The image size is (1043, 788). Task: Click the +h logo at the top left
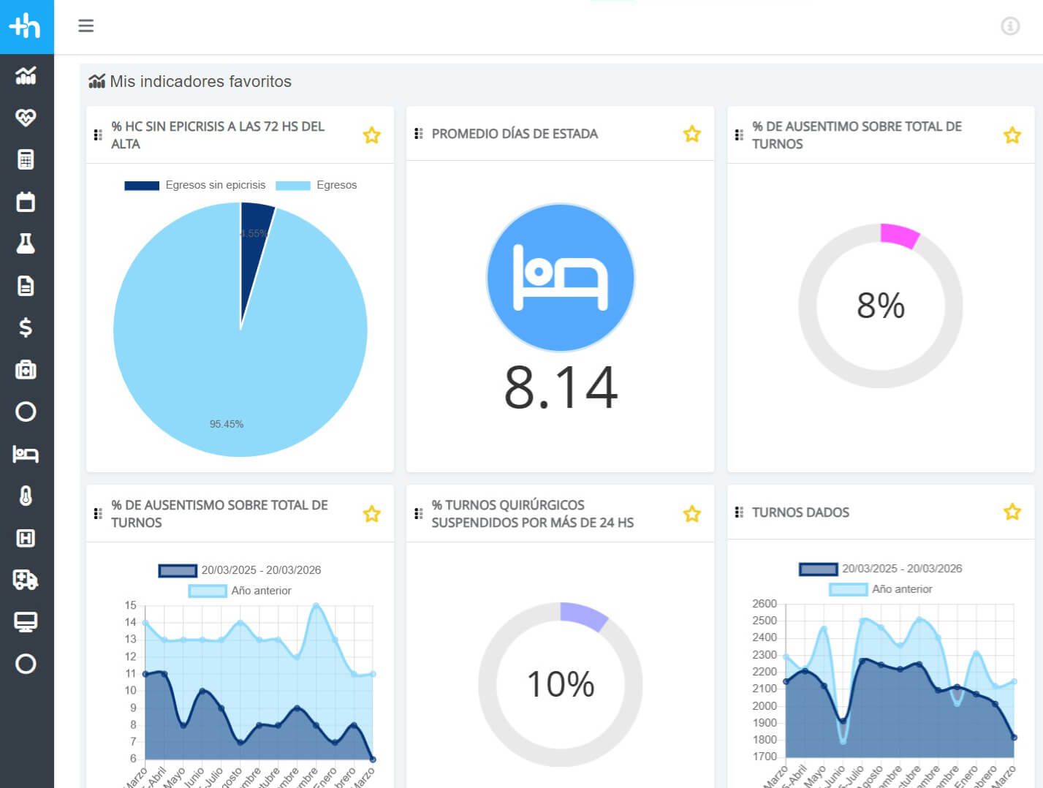click(26, 26)
